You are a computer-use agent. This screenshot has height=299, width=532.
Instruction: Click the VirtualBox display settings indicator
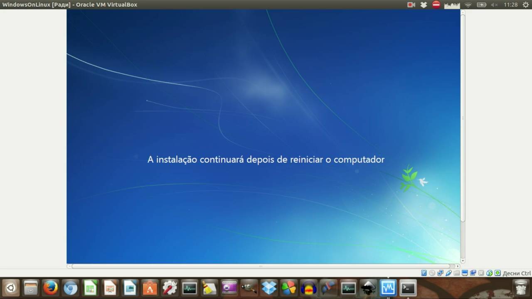click(465, 273)
